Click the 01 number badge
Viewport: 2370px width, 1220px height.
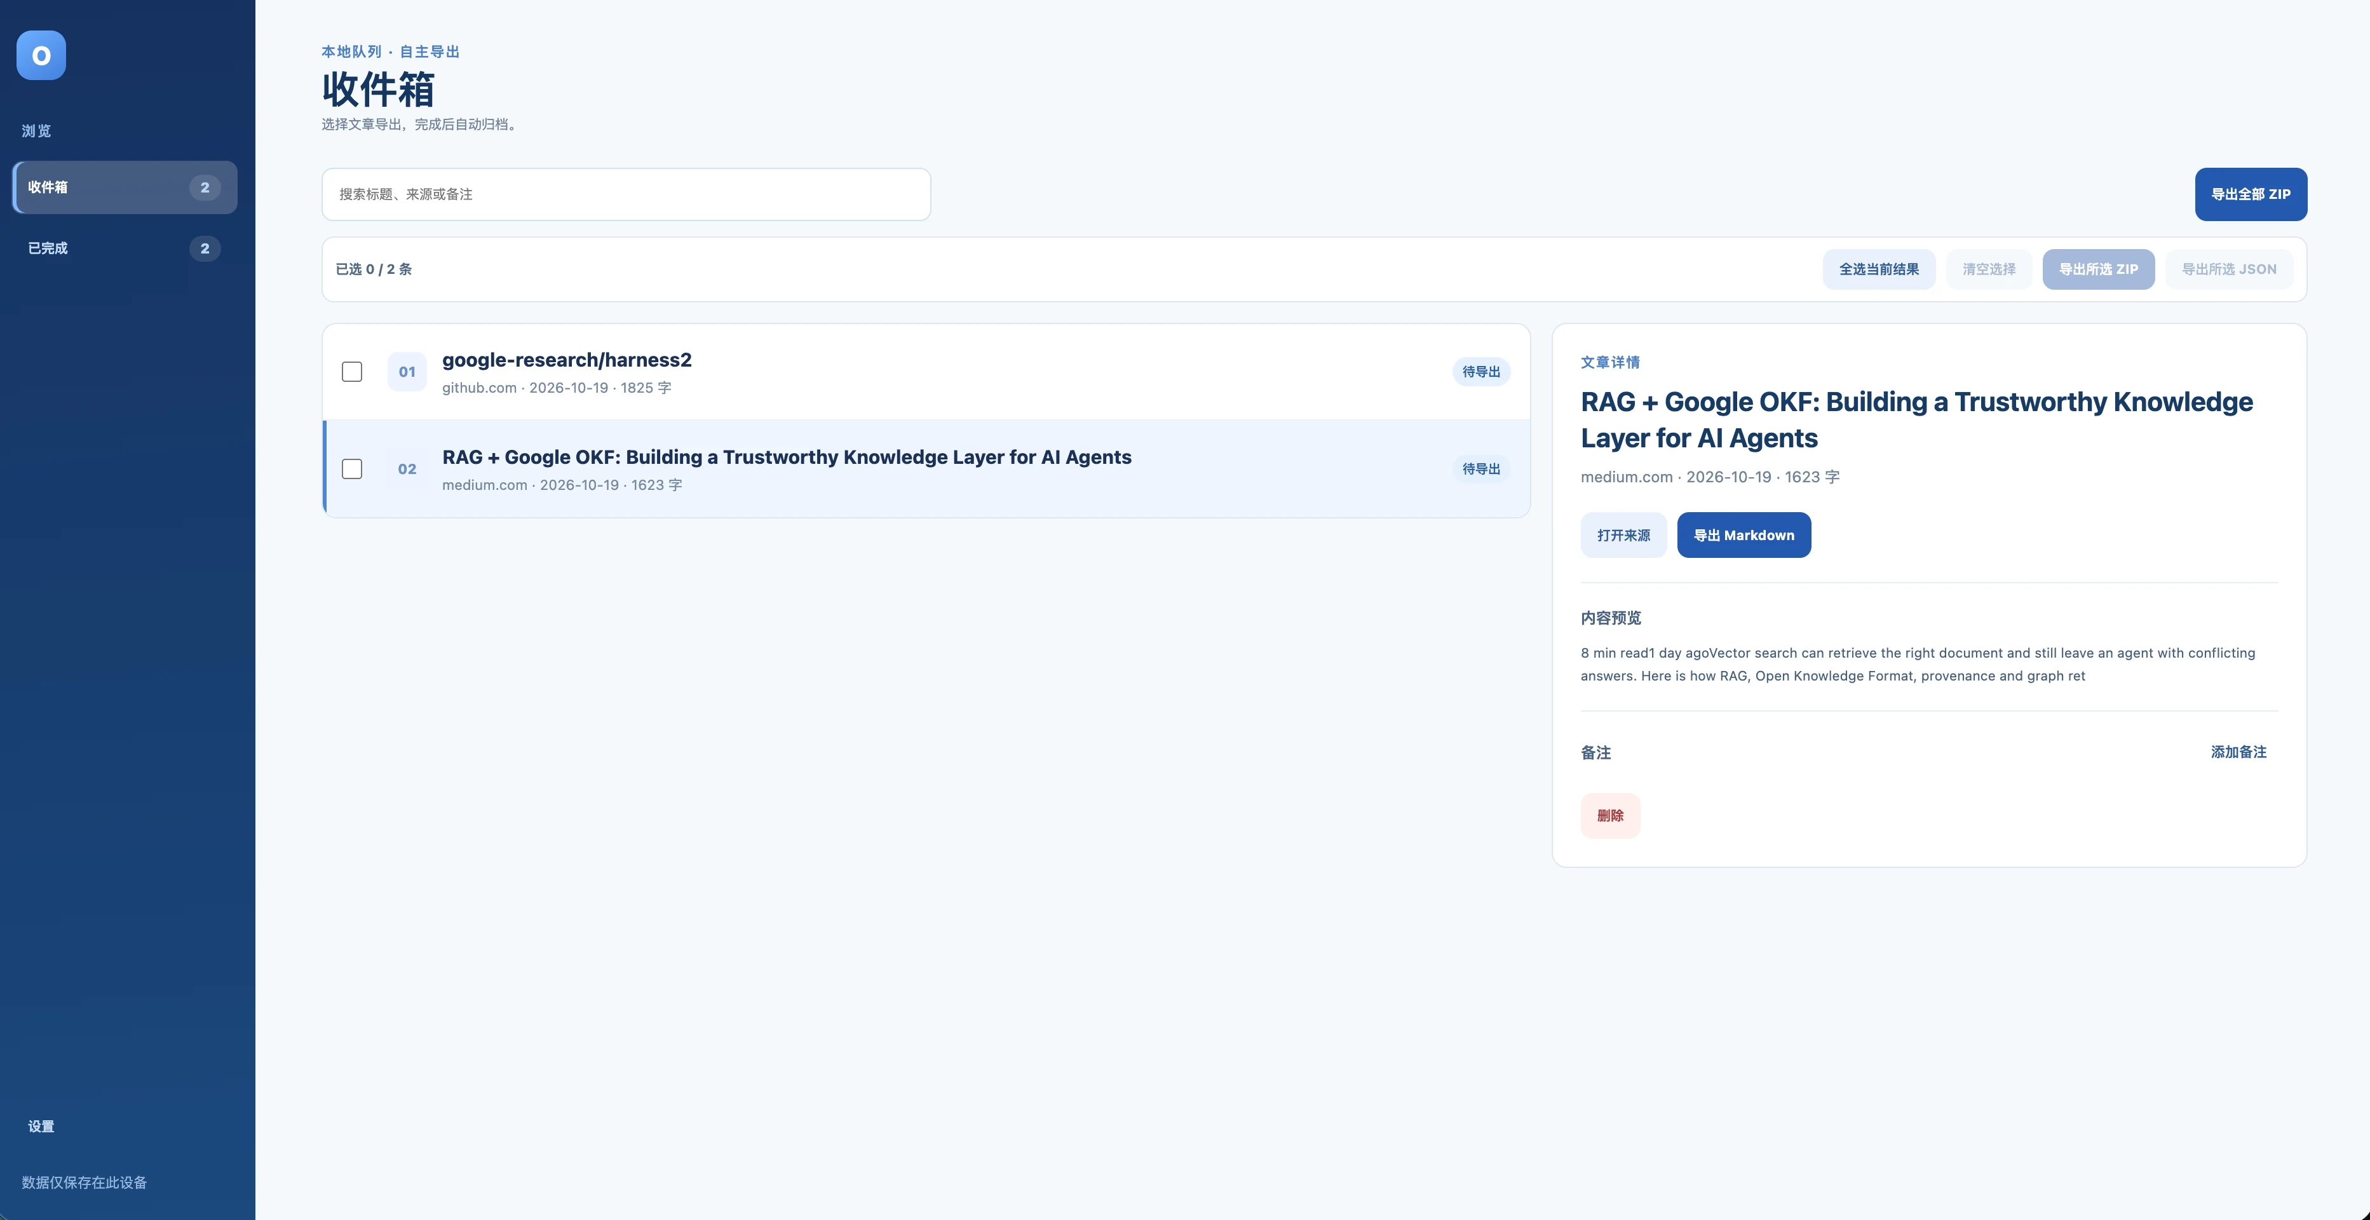407,372
